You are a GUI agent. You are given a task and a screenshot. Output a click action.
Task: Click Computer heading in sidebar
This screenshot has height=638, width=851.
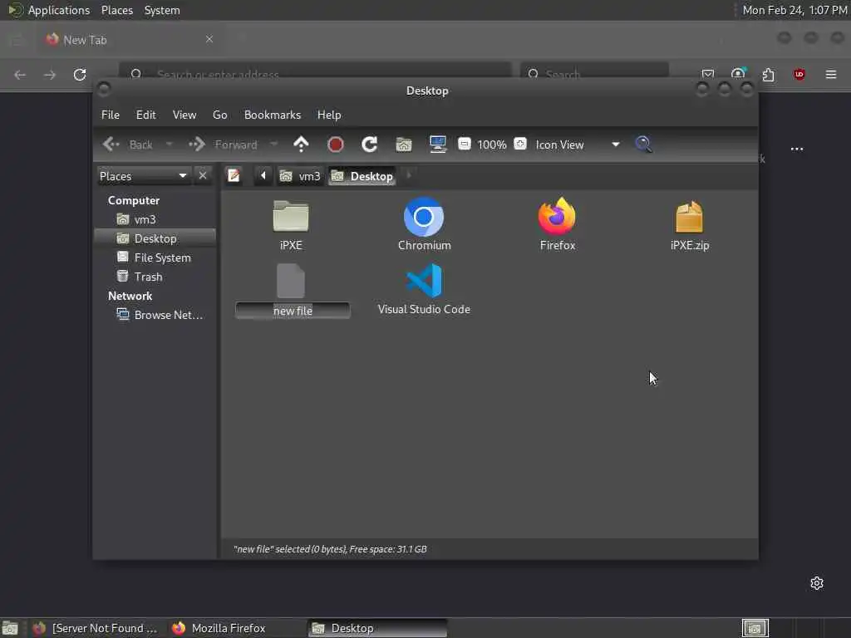tap(134, 200)
